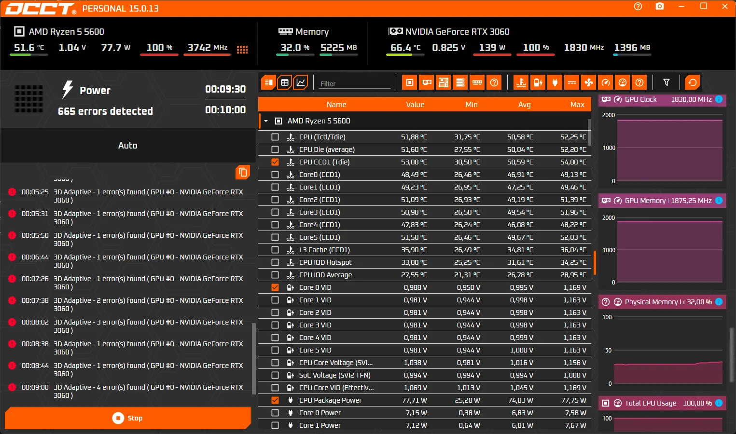Image resolution: width=736 pixels, height=434 pixels.
Task: Toggle the storage sensor filter icon
Action: tap(460, 82)
